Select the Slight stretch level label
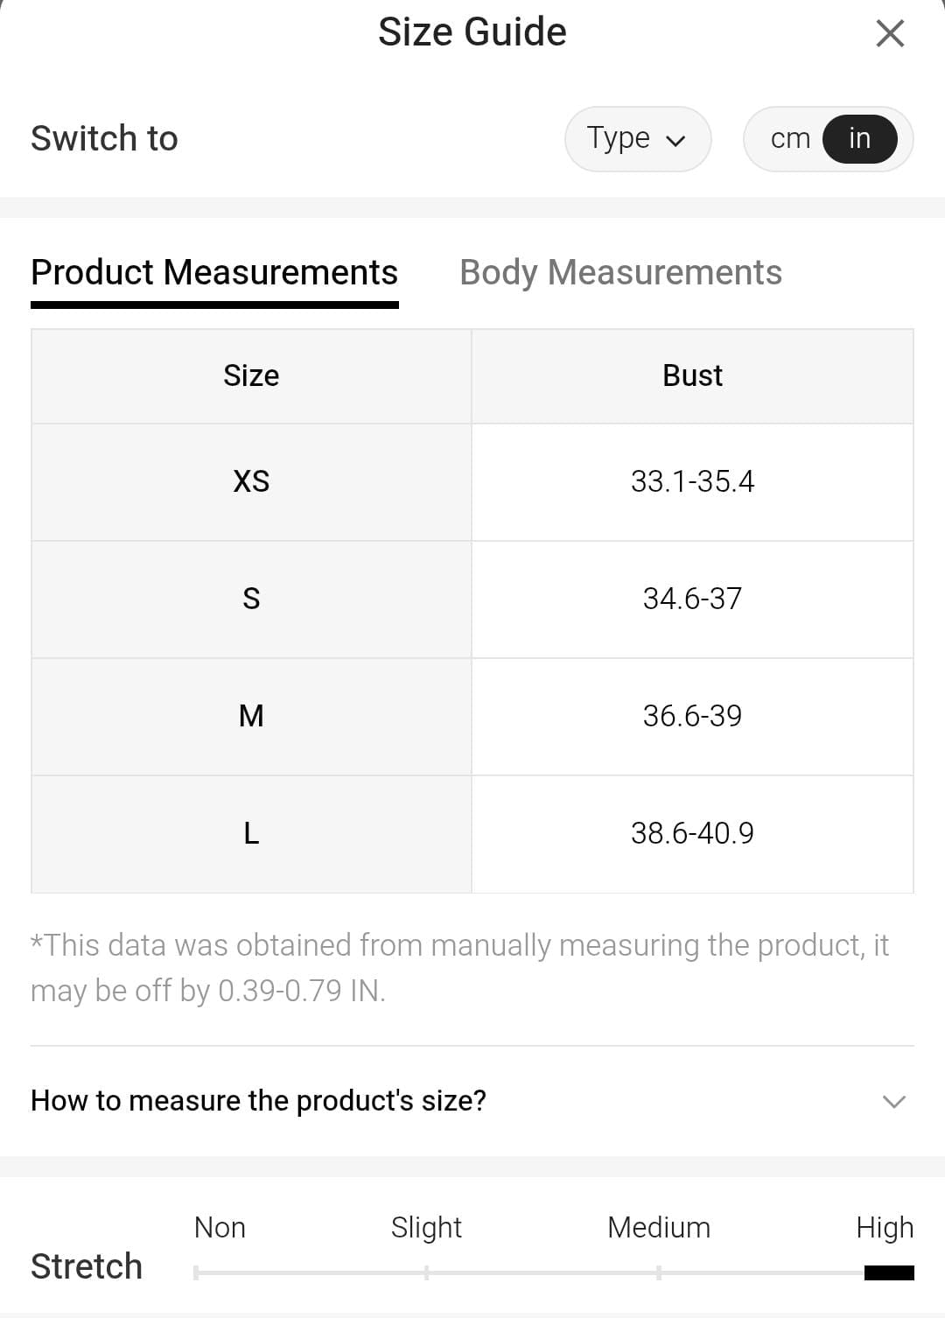Screen dimensions: 945x1318 tap(426, 1228)
